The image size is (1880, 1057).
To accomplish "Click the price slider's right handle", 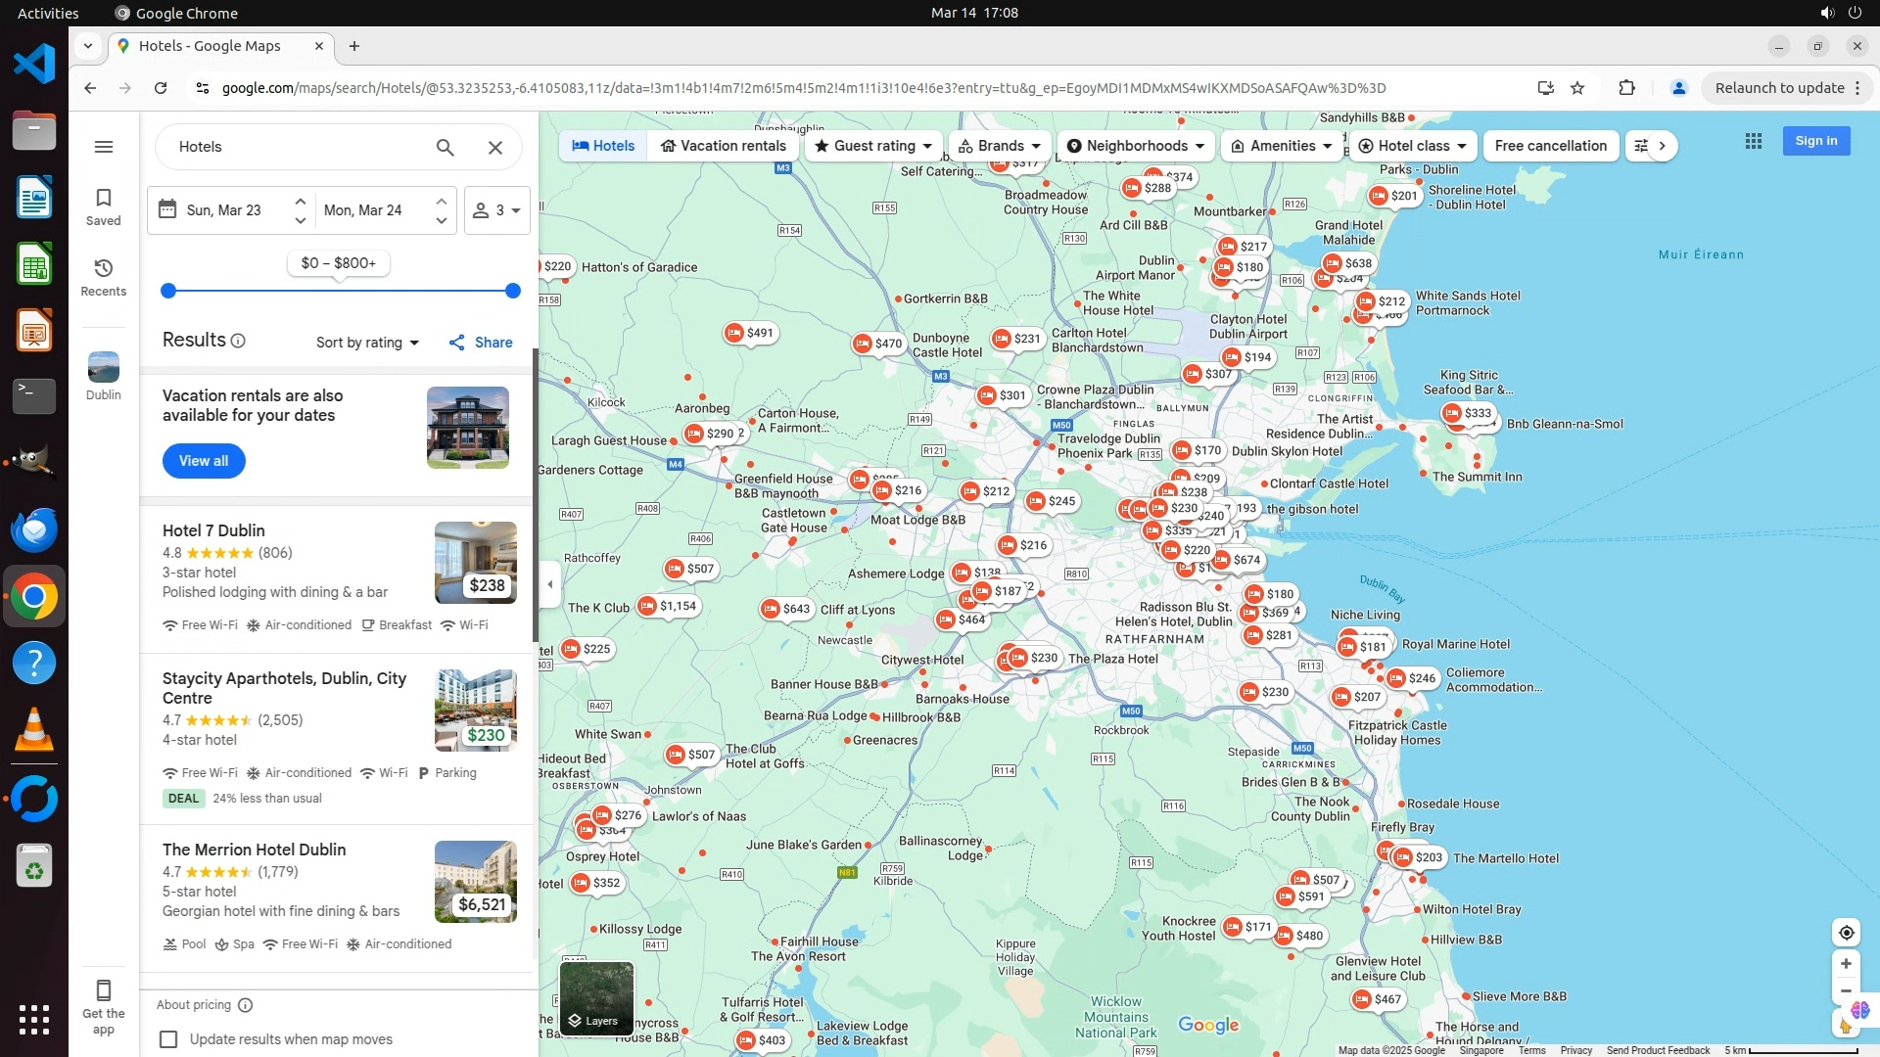I will click(513, 291).
